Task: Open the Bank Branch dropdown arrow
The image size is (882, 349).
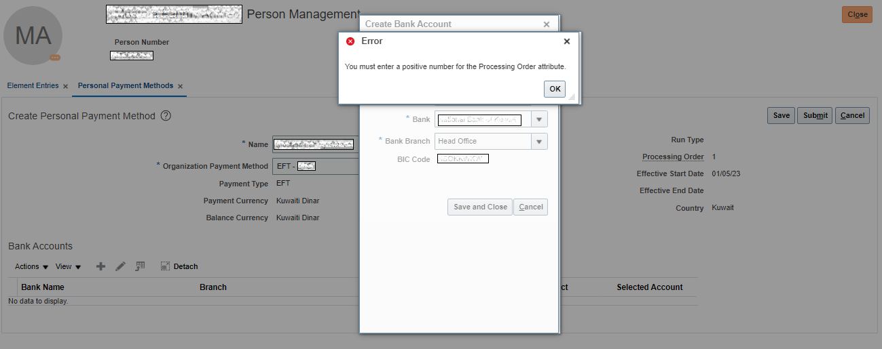Action: pos(539,142)
